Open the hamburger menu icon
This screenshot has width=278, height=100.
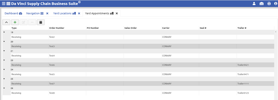pyautogui.click(x=3, y=3)
